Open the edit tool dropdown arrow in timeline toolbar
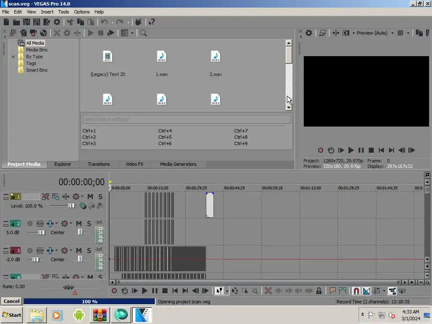Viewport: 432px width, 324px height. (227, 291)
